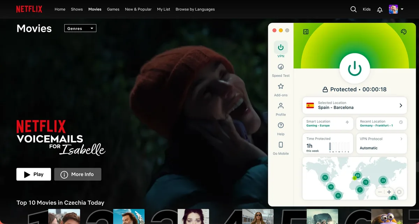Open the Time Protected card
This screenshot has width=419, height=224.
click(328, 143)
